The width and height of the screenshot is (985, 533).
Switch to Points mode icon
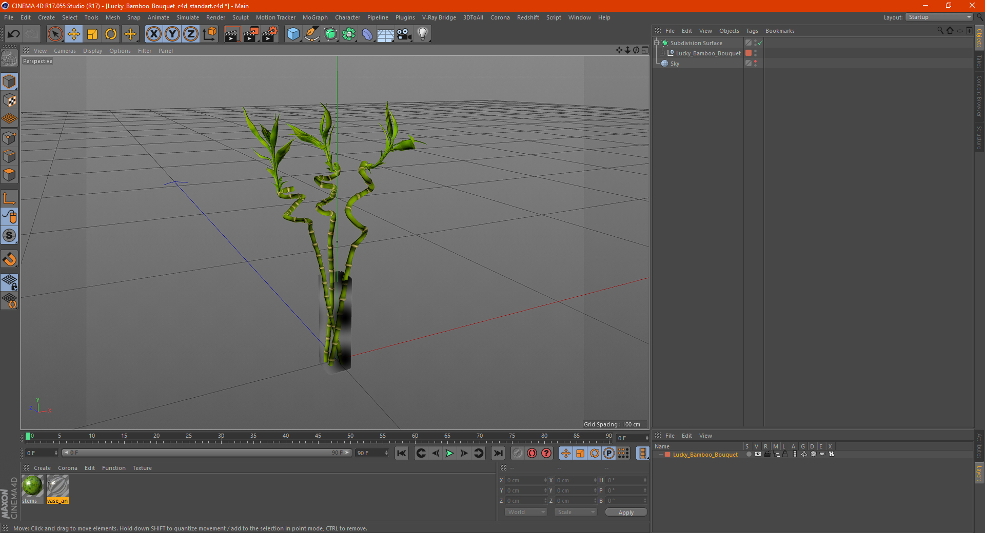pos(9,138)
